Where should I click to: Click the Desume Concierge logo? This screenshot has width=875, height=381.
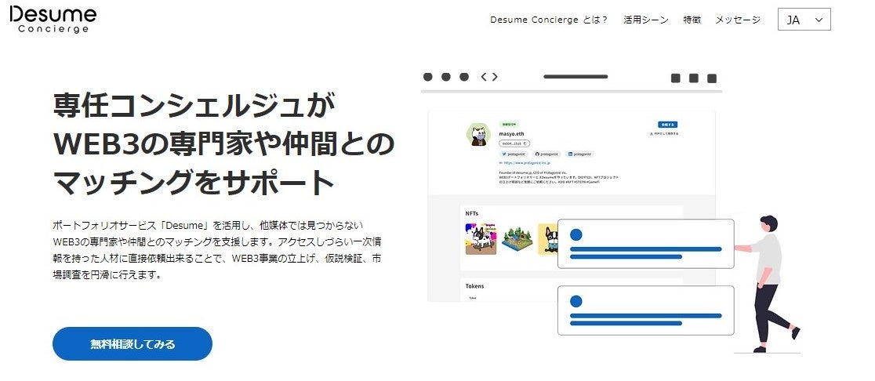[53, 20]
